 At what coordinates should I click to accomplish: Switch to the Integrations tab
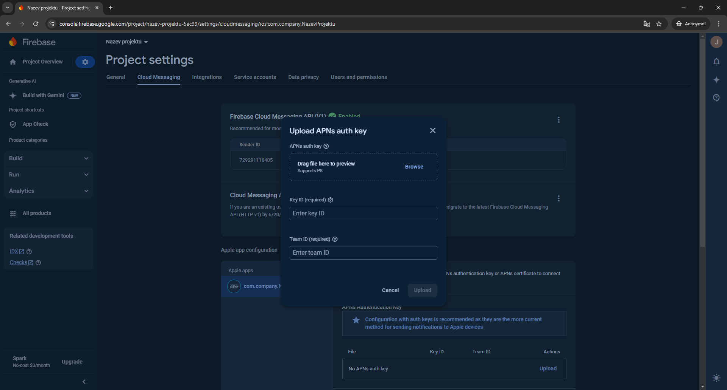click(207, 77)
